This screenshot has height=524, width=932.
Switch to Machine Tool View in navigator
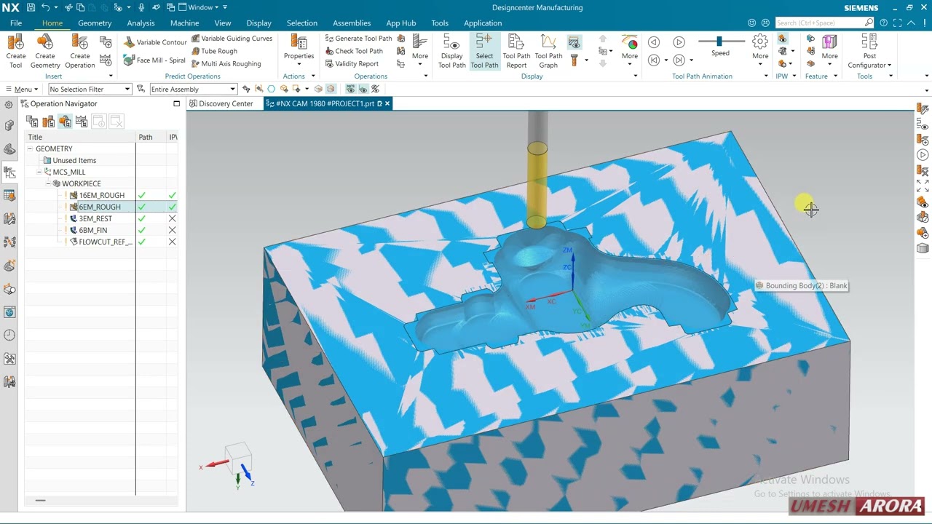point(49,122)
